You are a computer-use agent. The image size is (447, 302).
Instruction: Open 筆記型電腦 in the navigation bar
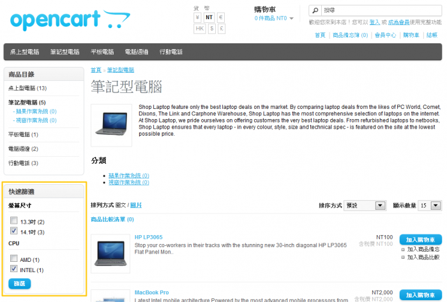[x=64, y=52]
